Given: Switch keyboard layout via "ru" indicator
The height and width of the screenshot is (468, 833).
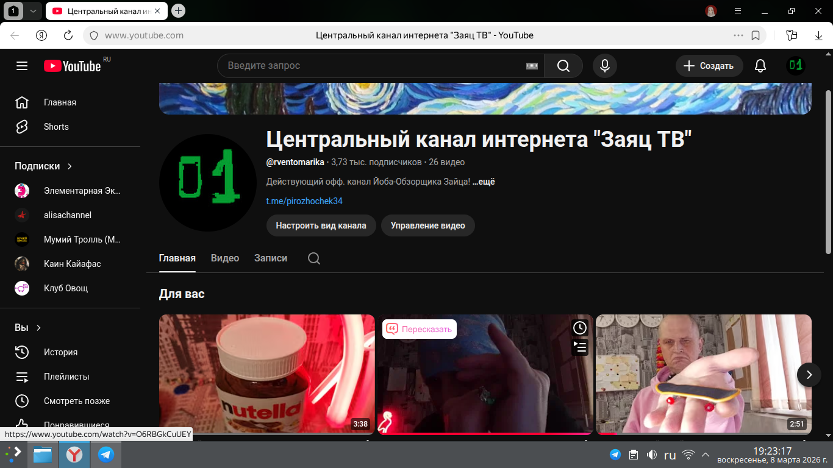Looking at the screenshot, I should click(x=670, y=455).
